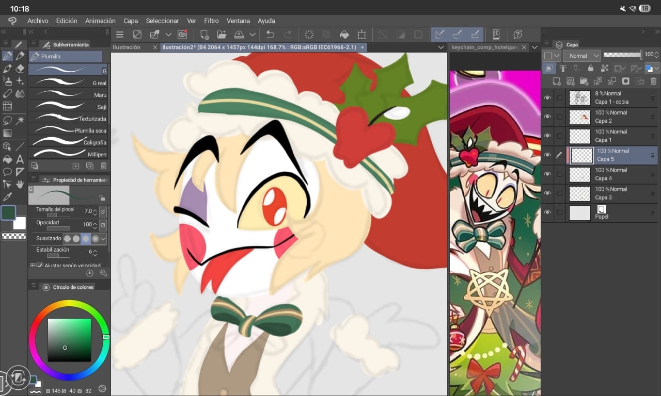The width and height of the screenshot is (661, 396).
Task: Select the Hand move tool
Action: 20,184
